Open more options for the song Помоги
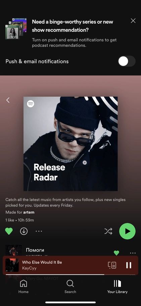The width and height of the screenshot is (141, 306). [133, 253]
